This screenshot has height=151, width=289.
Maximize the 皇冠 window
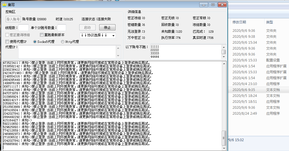coord(213,5)
